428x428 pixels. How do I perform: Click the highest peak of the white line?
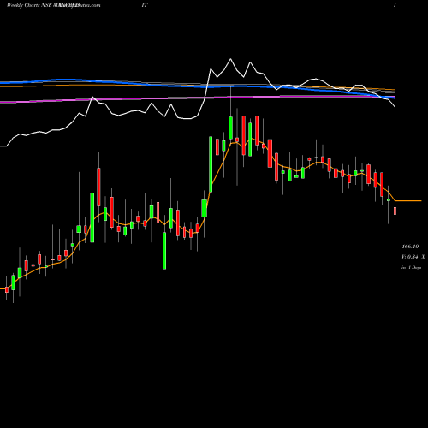[230, 59]
